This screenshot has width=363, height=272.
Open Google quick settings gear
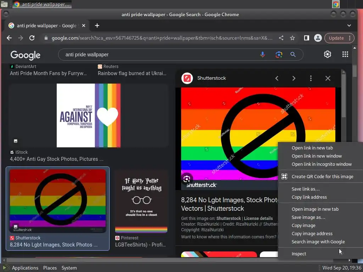(x=327, y=54)
